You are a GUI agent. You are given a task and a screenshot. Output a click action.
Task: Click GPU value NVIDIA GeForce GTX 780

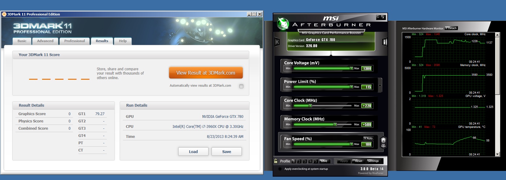tap(223, 117)
